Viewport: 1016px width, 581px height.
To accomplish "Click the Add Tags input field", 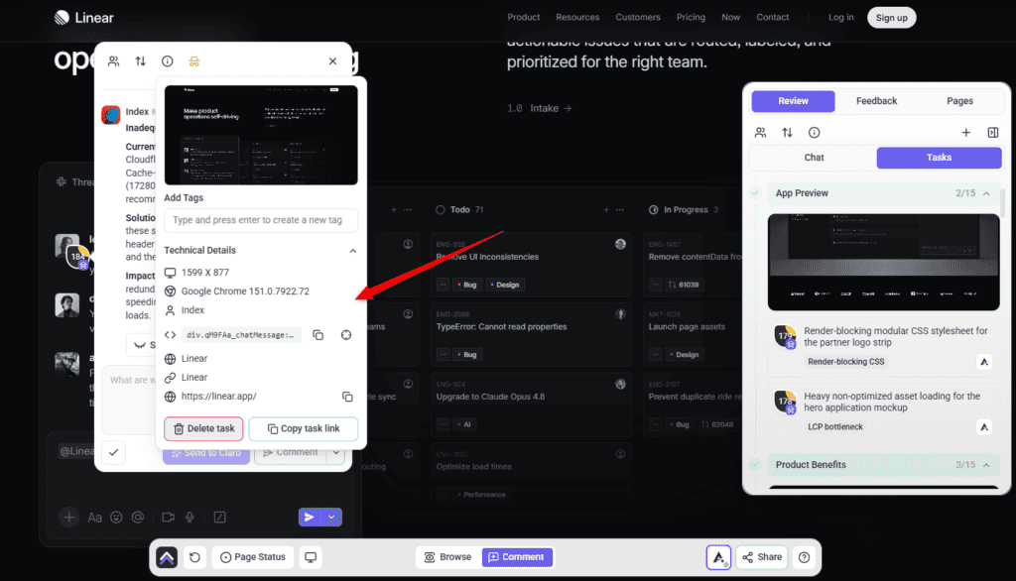I will point(261,220).
